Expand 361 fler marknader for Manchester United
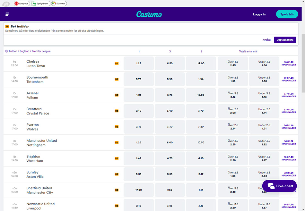The image size is (305, 211). coord(289,143)
